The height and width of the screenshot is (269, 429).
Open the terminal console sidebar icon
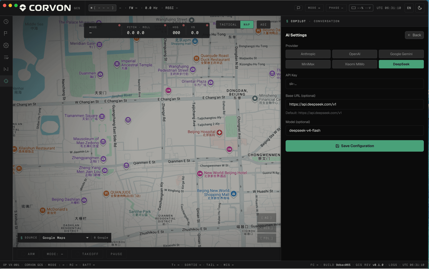click(6, 69)
